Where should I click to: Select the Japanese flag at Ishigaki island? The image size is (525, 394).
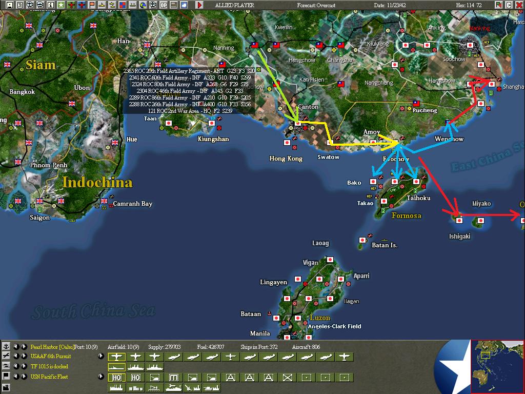coord(459,221)
